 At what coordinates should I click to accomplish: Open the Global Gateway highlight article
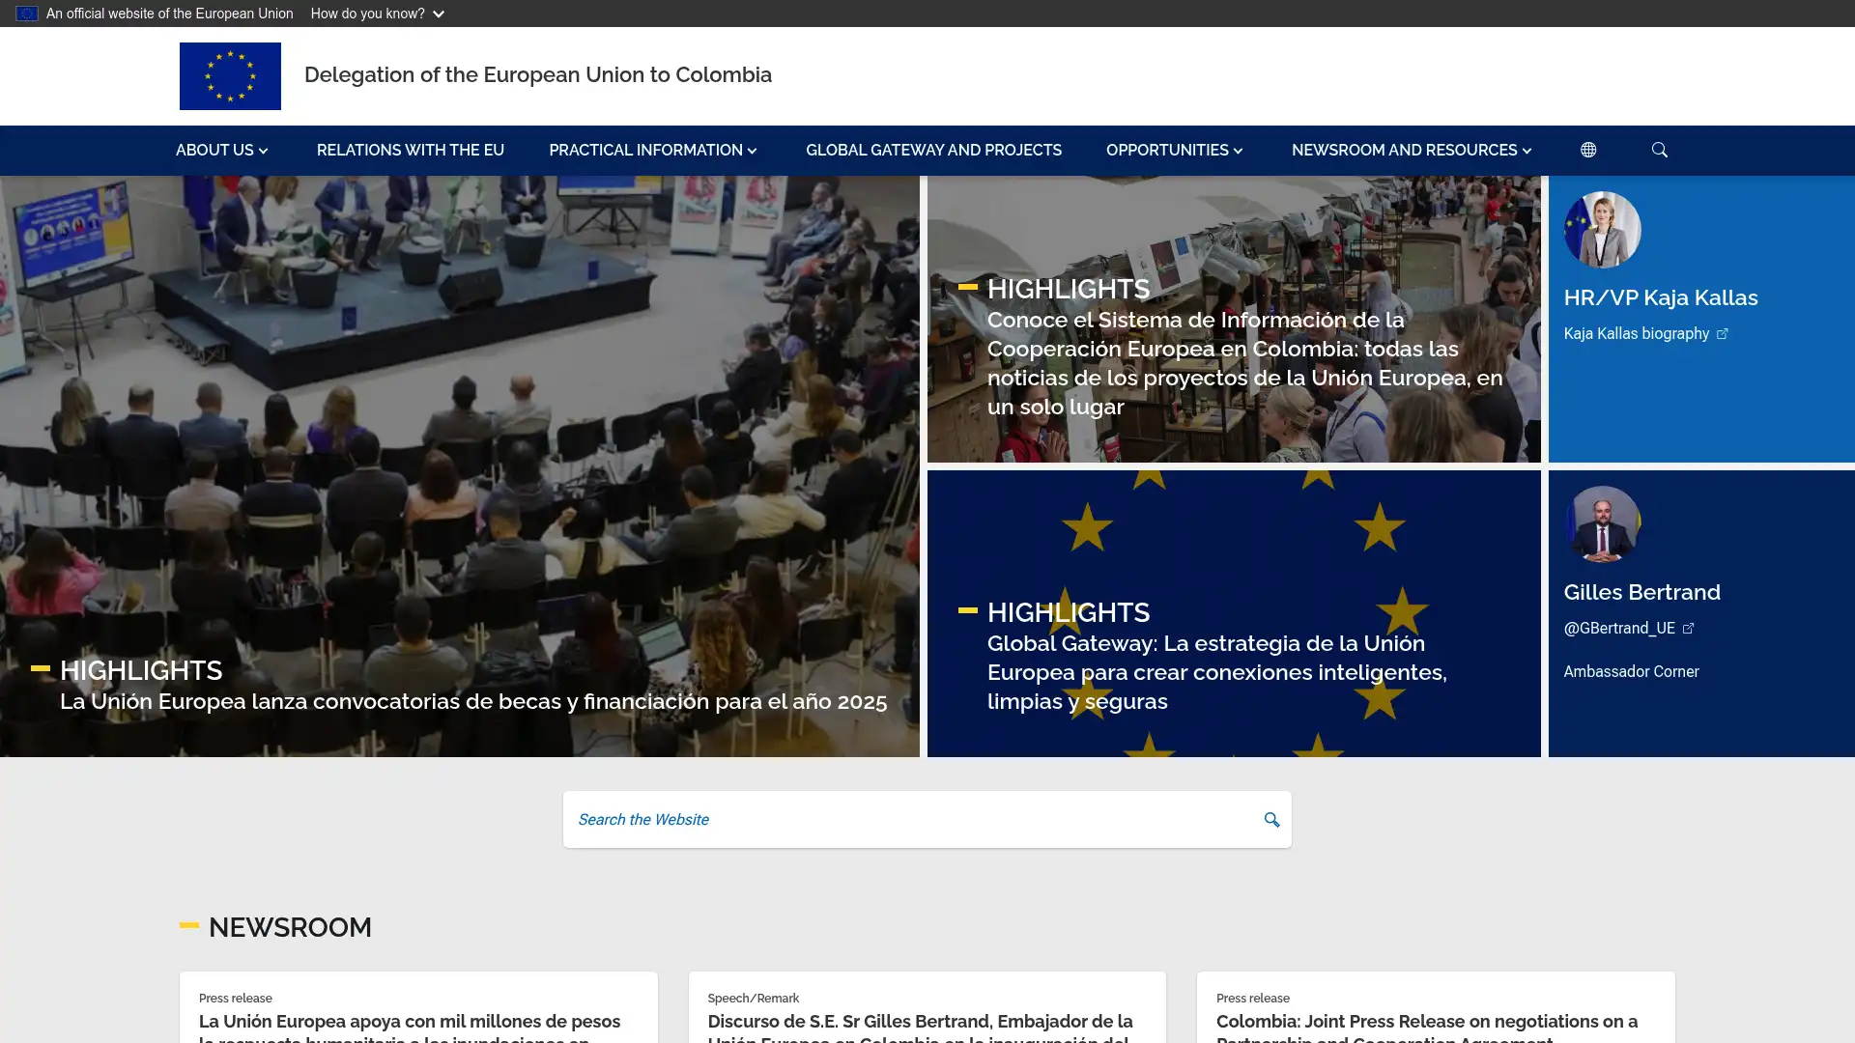coord(1216,672)
